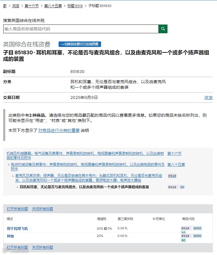Open the 对商品进行分类的重要 link
The height and width of the screenshot is (255, 217).
59,130
